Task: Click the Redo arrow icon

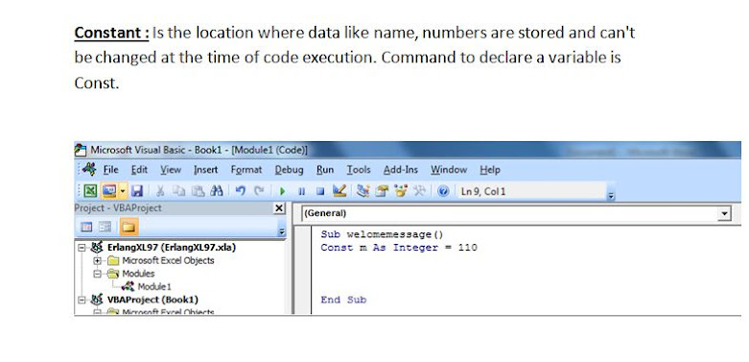Action: 259,191
